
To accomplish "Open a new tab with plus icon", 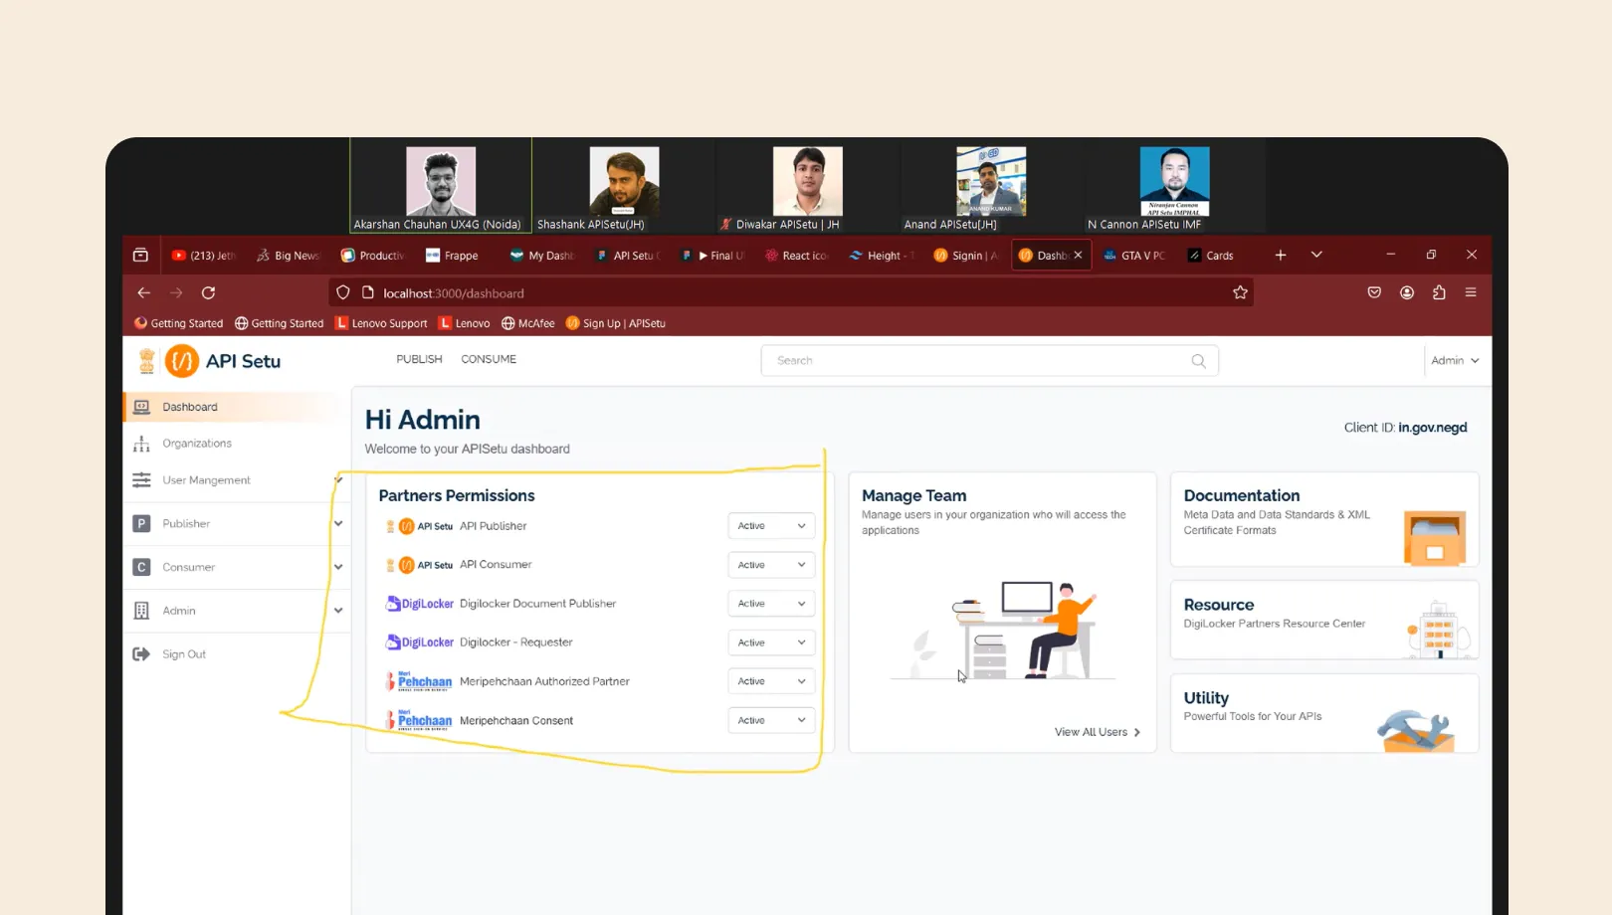I will tap(1281, 256).
